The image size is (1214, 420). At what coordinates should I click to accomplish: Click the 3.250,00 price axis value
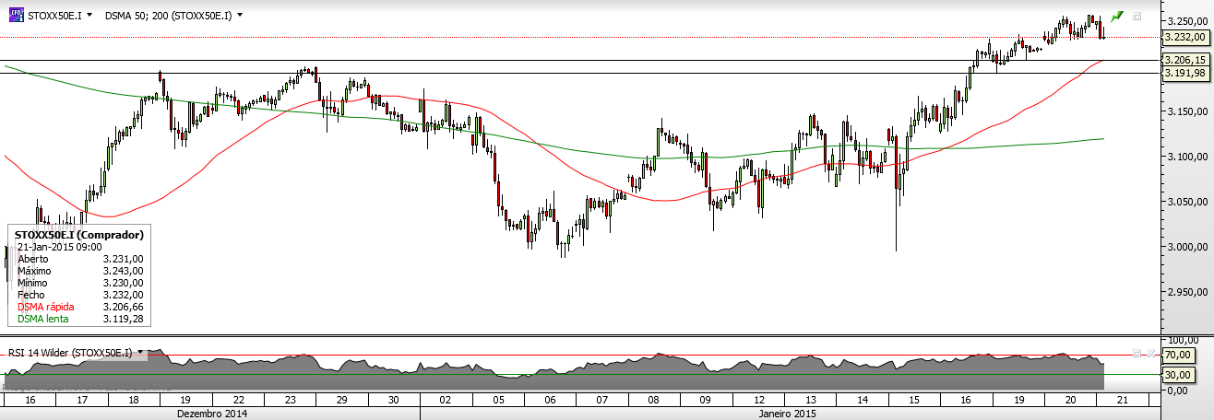click(1187, 20)
